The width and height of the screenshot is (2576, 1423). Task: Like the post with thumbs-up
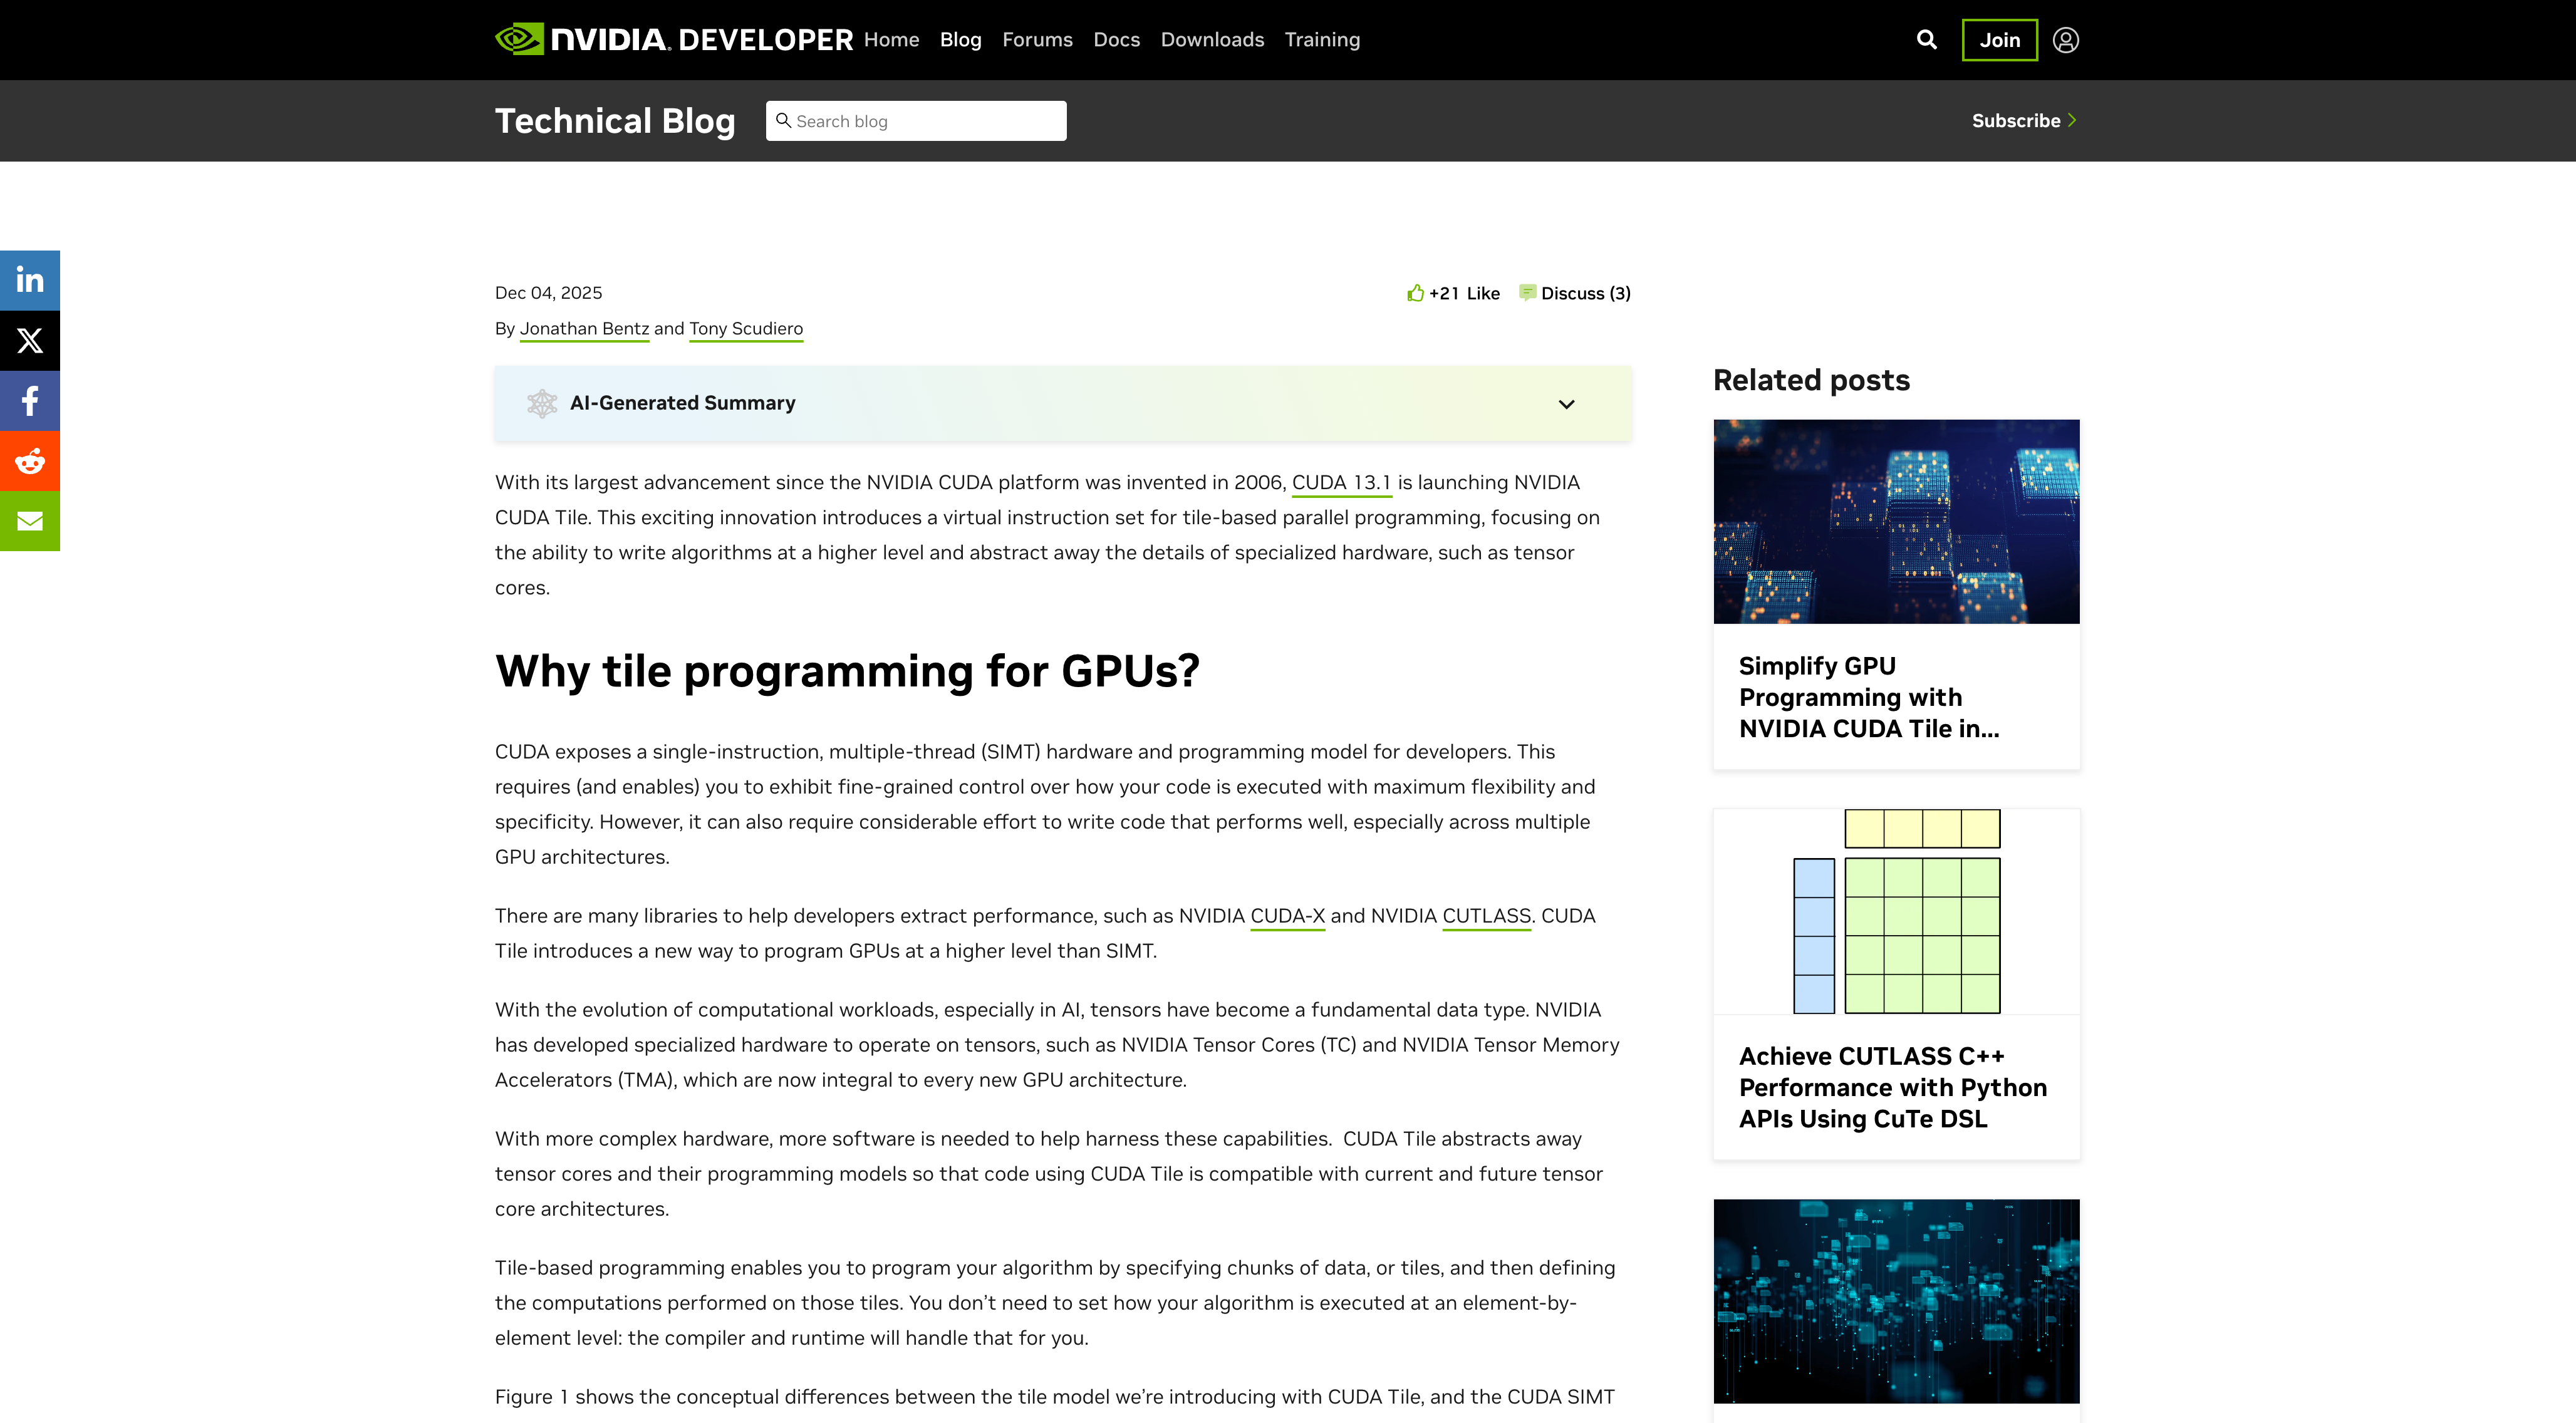pyautogui.click(x=1415, y=293)
